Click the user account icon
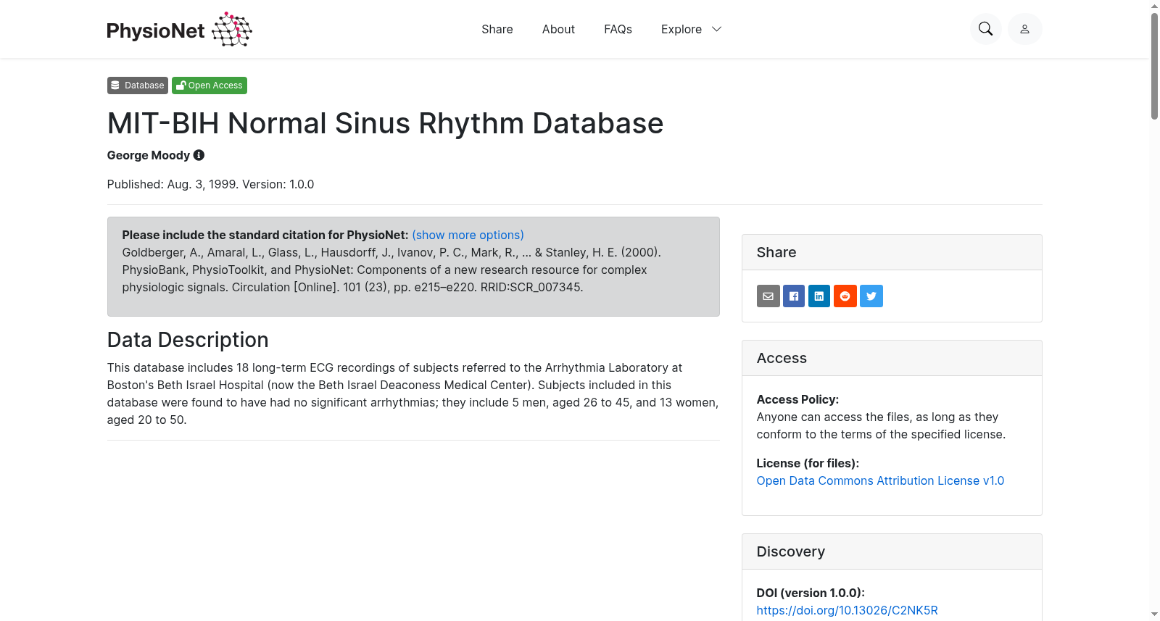Viewport: 1160px width, 621px height. [x=1024, y=29]
